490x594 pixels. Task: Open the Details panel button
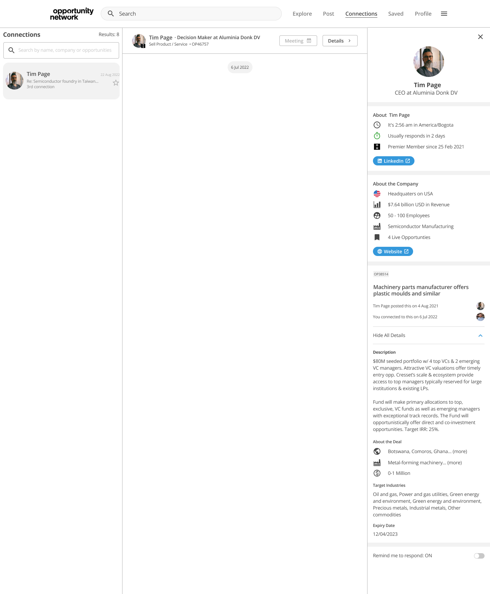click(x=340, y=41)
